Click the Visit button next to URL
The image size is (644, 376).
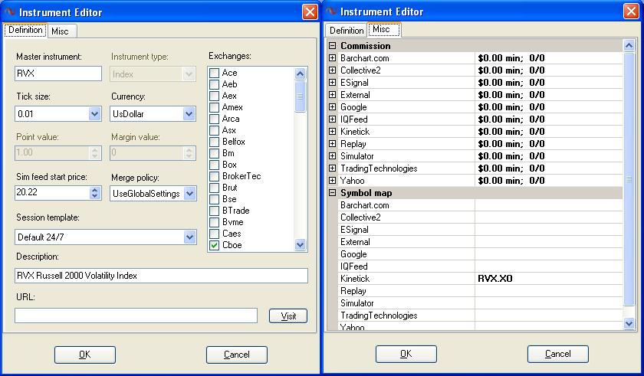coord(288,316)
